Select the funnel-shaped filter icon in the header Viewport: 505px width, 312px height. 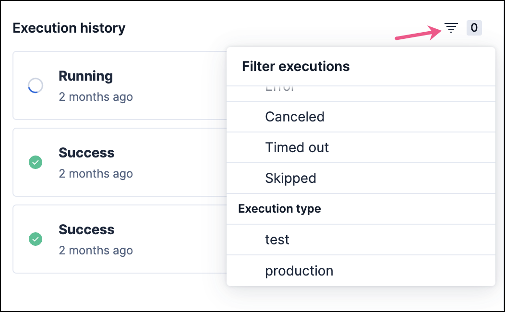(451, 28)
